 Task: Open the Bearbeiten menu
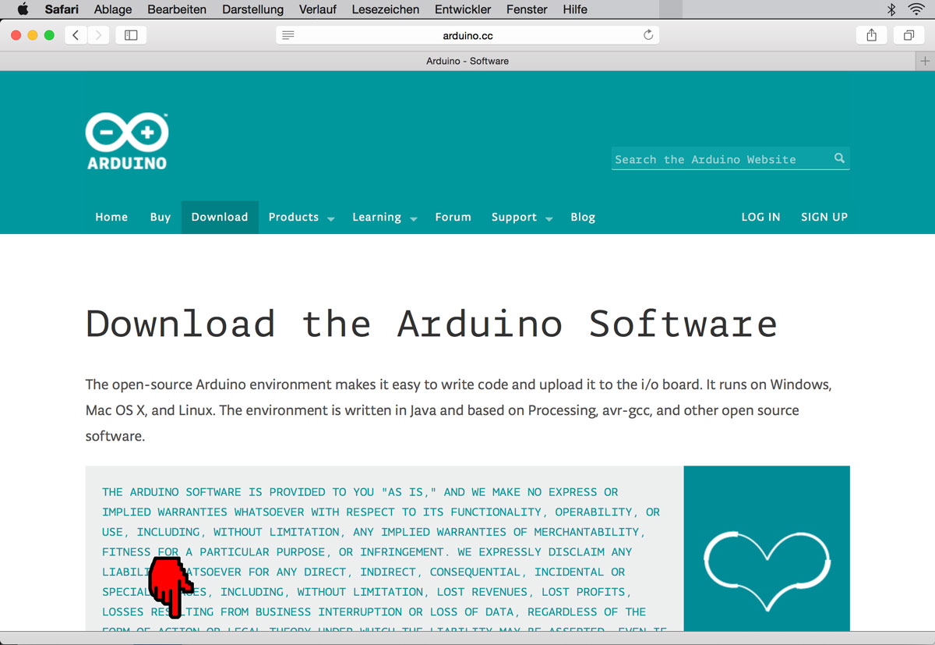point(177,9)
